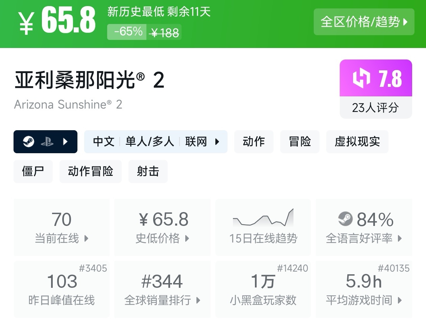426x324 pixels.
Task: Click the PlayStation platform icon
Action: (x=47, y=142)
